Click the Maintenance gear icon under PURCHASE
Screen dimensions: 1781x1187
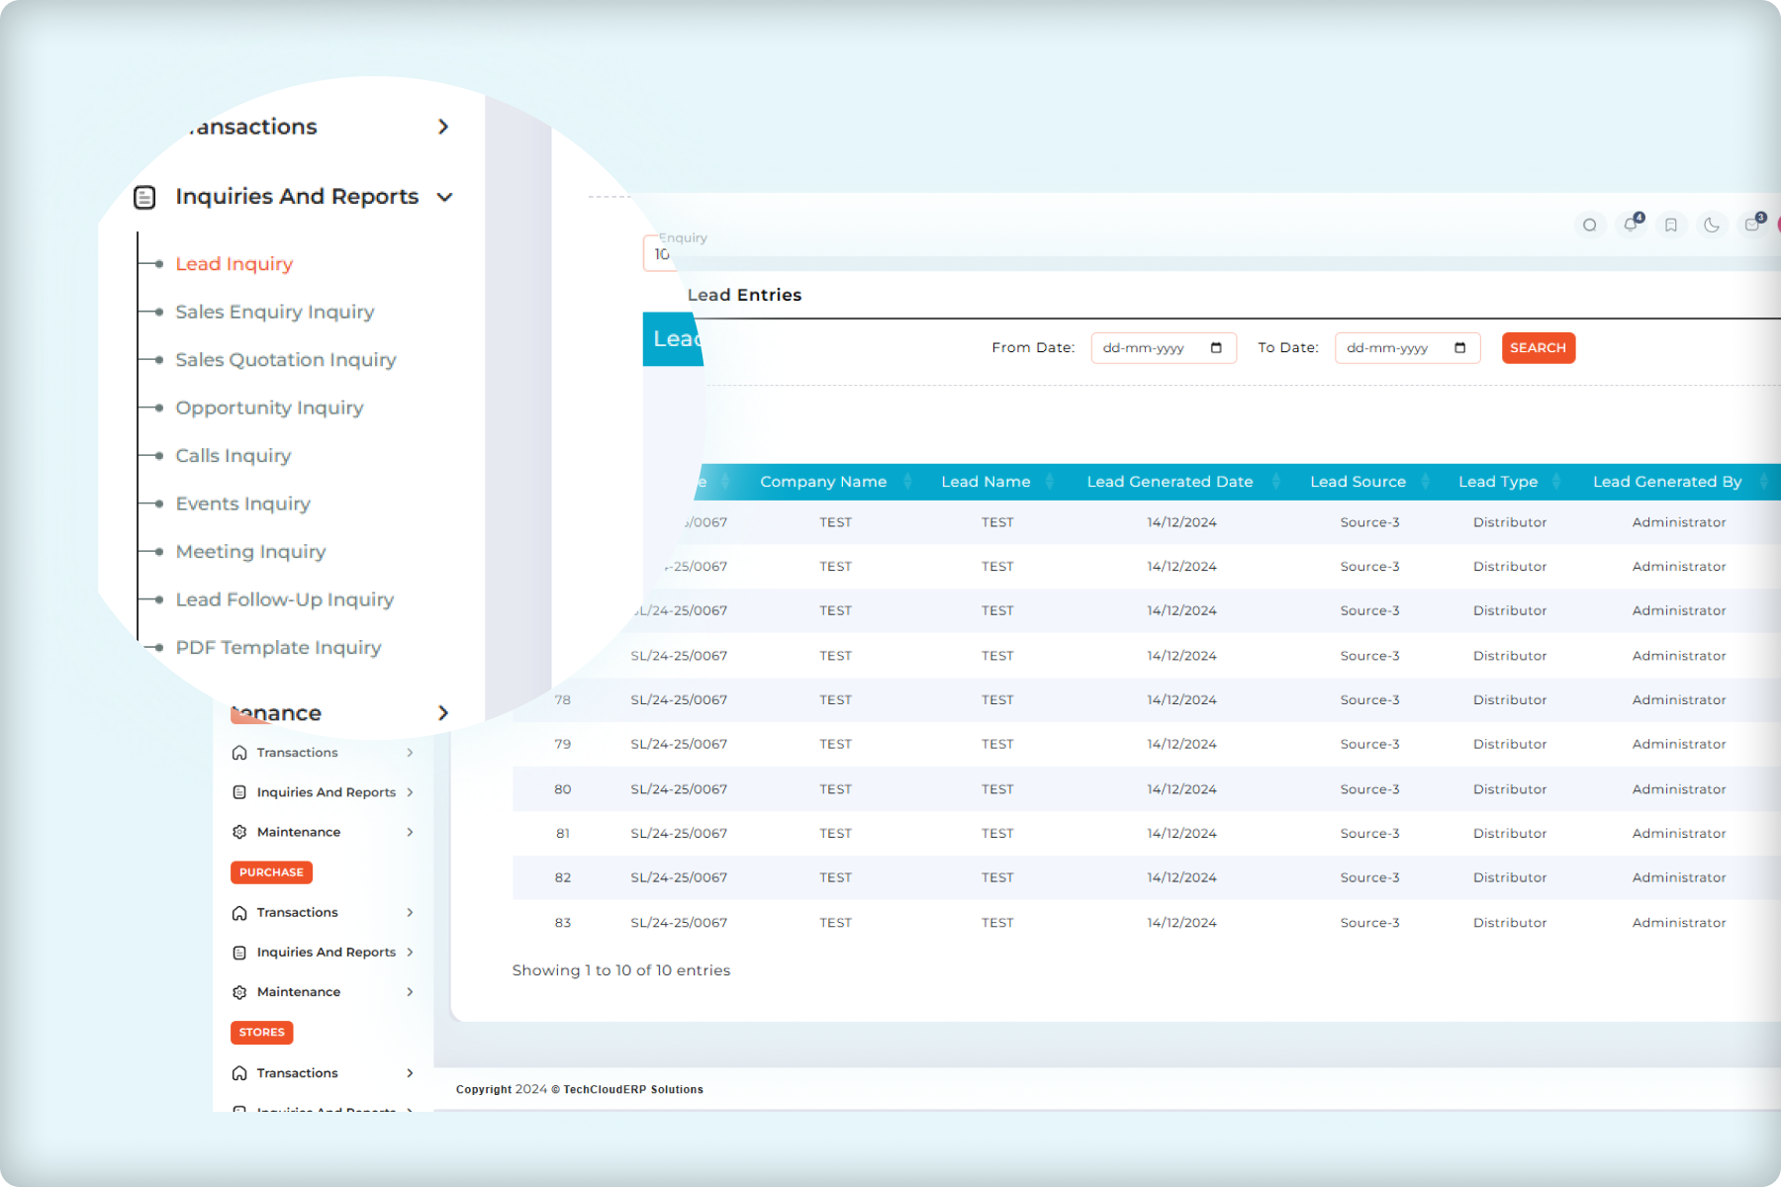tap(238, 991)
